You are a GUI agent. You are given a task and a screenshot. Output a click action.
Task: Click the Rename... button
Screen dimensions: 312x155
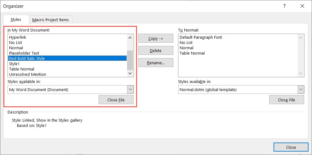click(x=156, y=63)
